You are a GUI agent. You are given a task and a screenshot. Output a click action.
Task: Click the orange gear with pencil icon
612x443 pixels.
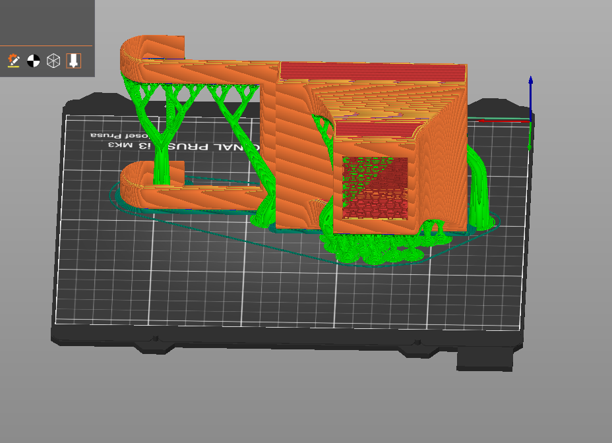[x=14, y=61]
